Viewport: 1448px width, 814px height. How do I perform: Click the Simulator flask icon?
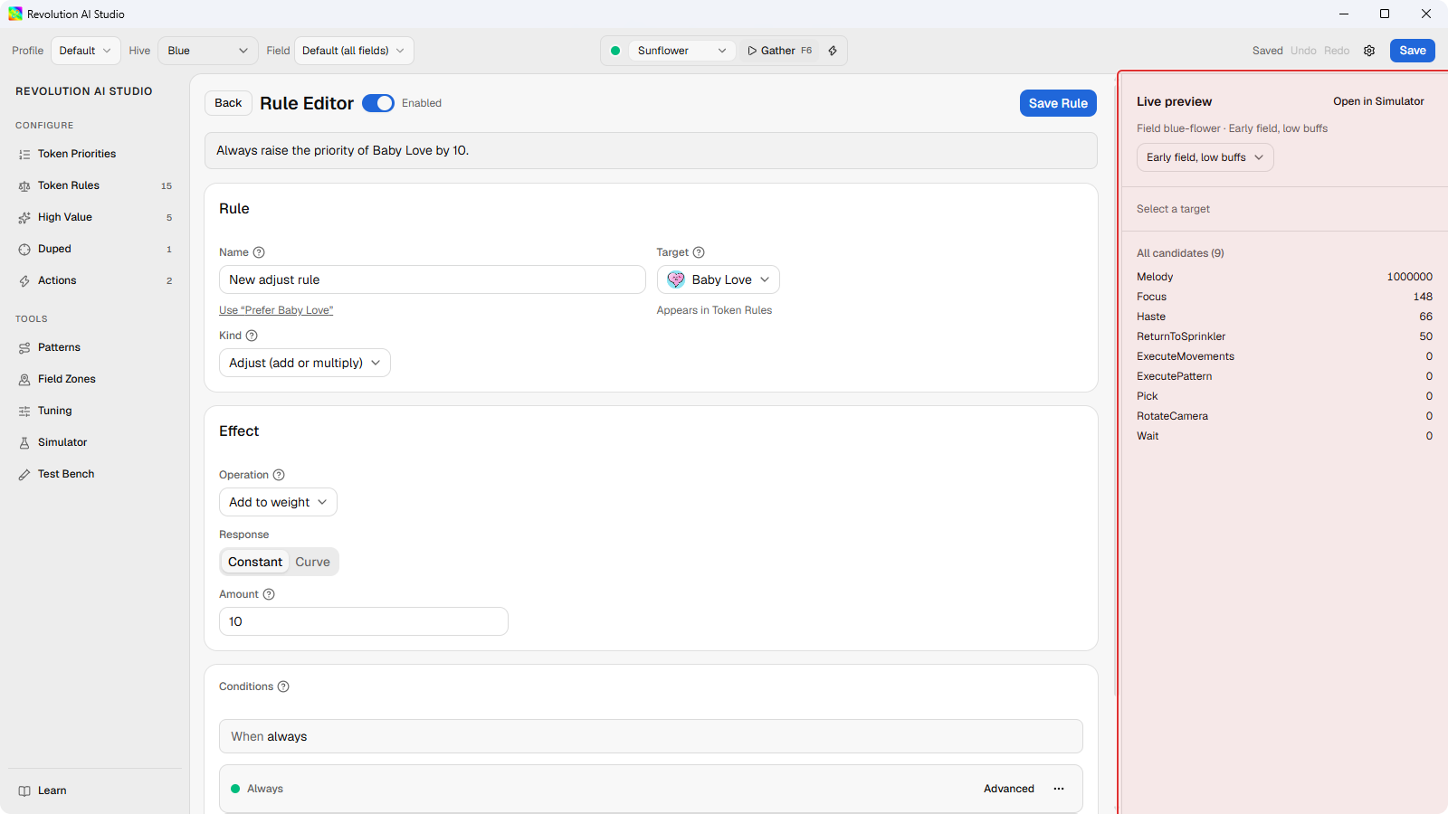pos(24,443)
